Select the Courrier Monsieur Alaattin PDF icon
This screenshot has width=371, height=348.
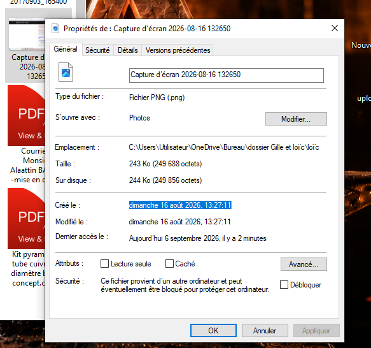pos(26,115)
